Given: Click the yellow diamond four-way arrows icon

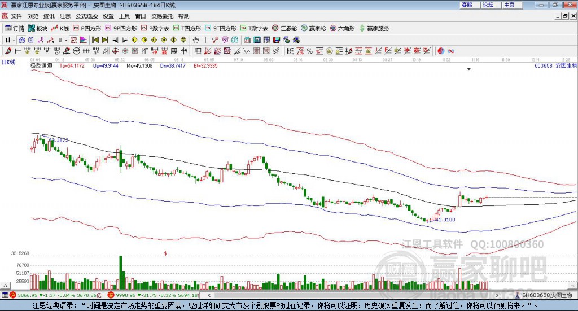Looking at the screenshot, I should tap(174, 40).
